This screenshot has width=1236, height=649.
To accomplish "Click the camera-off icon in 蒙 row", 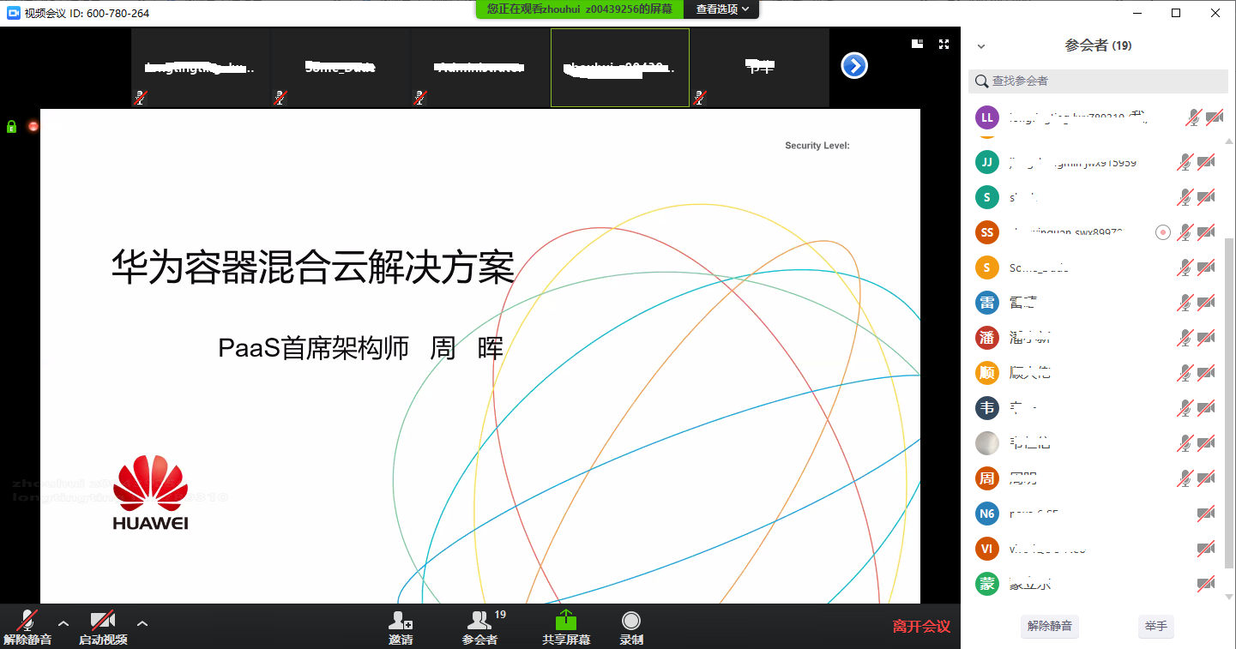I will coord(1206,585).
